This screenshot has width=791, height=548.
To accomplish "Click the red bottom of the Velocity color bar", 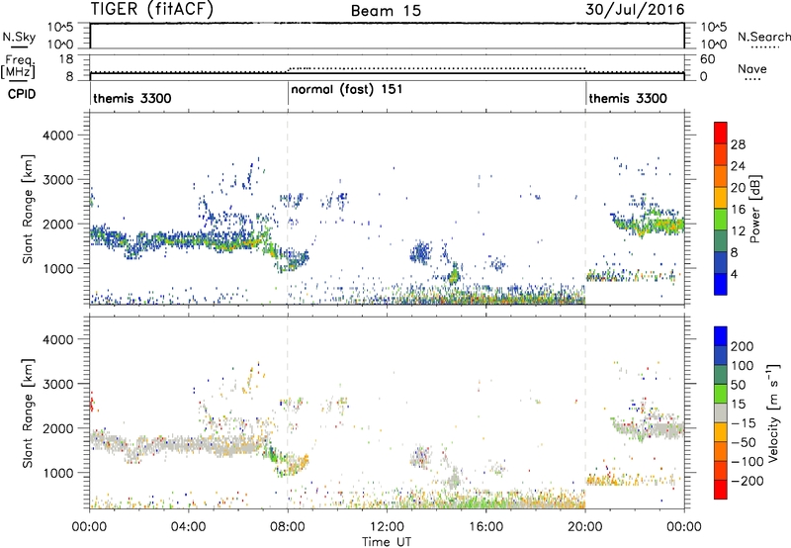I will tap(720, 490).
